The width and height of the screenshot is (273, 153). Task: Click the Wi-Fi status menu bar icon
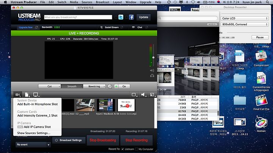[x=193, y=2]
